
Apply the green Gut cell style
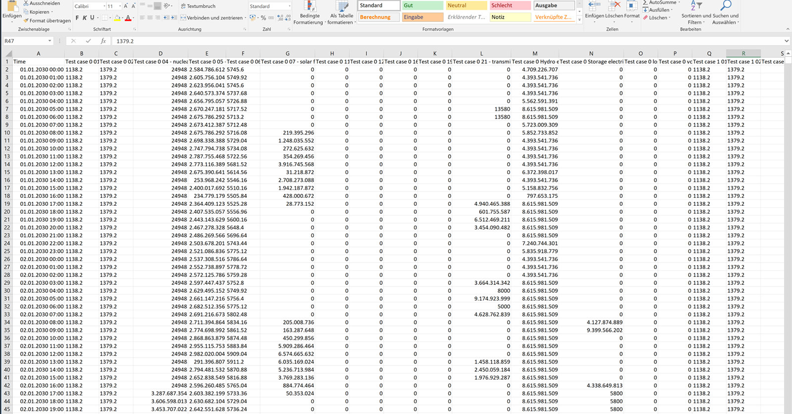point(422,5)
